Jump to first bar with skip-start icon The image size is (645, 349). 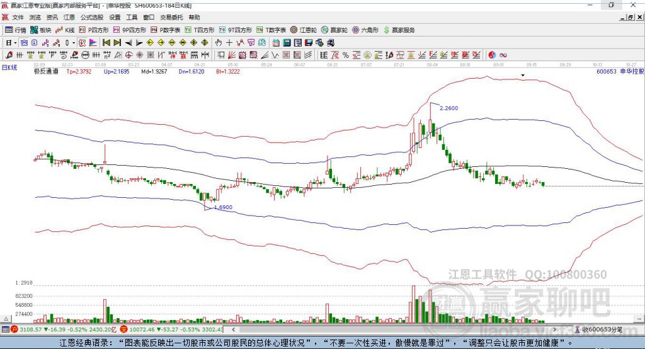pos(106,43)
